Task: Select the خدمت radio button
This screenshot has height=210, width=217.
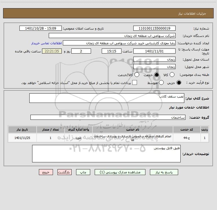Action: (x=156, y=75)
